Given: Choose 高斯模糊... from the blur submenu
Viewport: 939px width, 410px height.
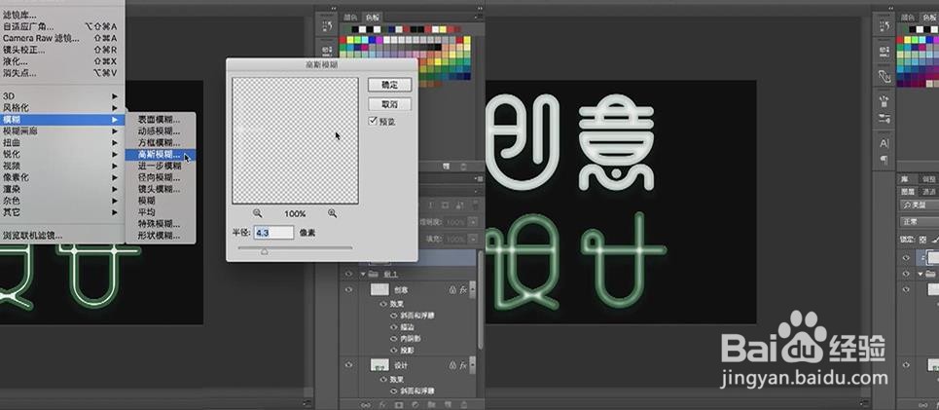Looking at the screenshot, I should pyautogui.click(x=161, y=154).
